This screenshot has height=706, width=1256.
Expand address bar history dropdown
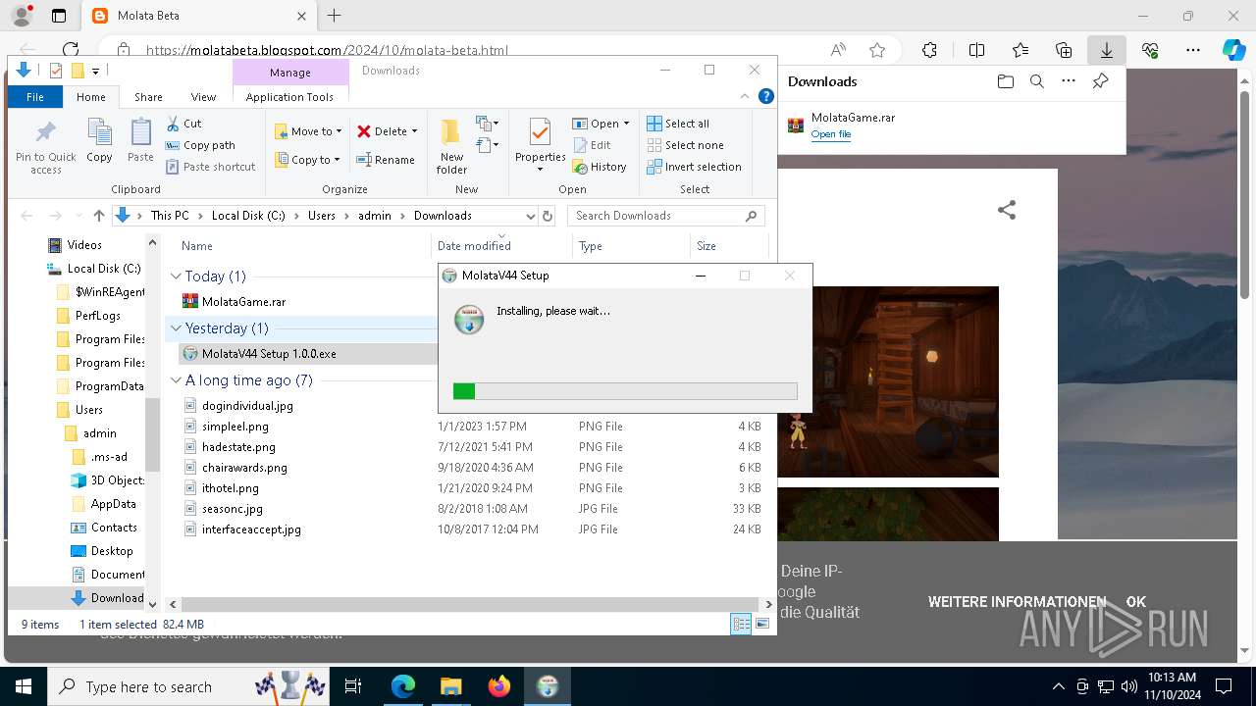tap(530, 216)
